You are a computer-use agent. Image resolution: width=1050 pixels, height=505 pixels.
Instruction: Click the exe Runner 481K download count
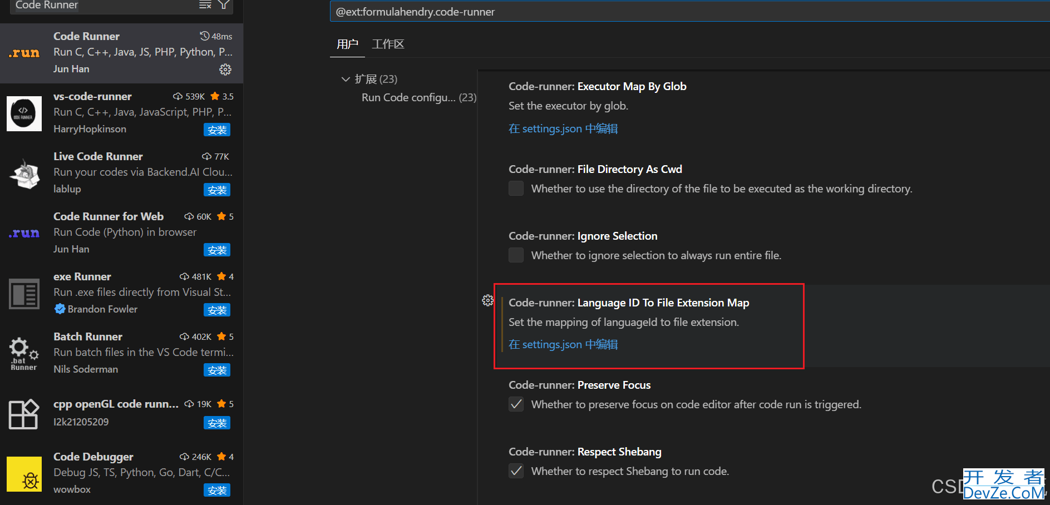[195, 276]
